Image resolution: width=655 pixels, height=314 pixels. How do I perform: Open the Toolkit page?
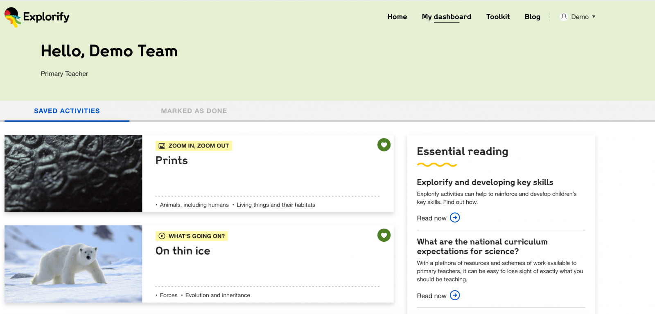(498, 17)
